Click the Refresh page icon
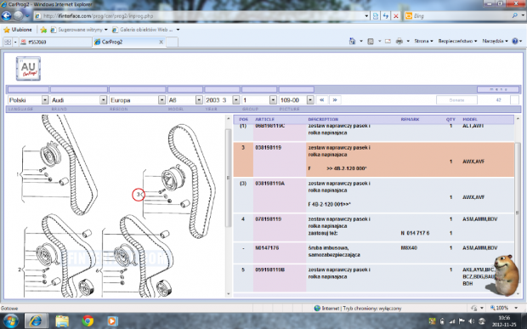 coord(386,16)
